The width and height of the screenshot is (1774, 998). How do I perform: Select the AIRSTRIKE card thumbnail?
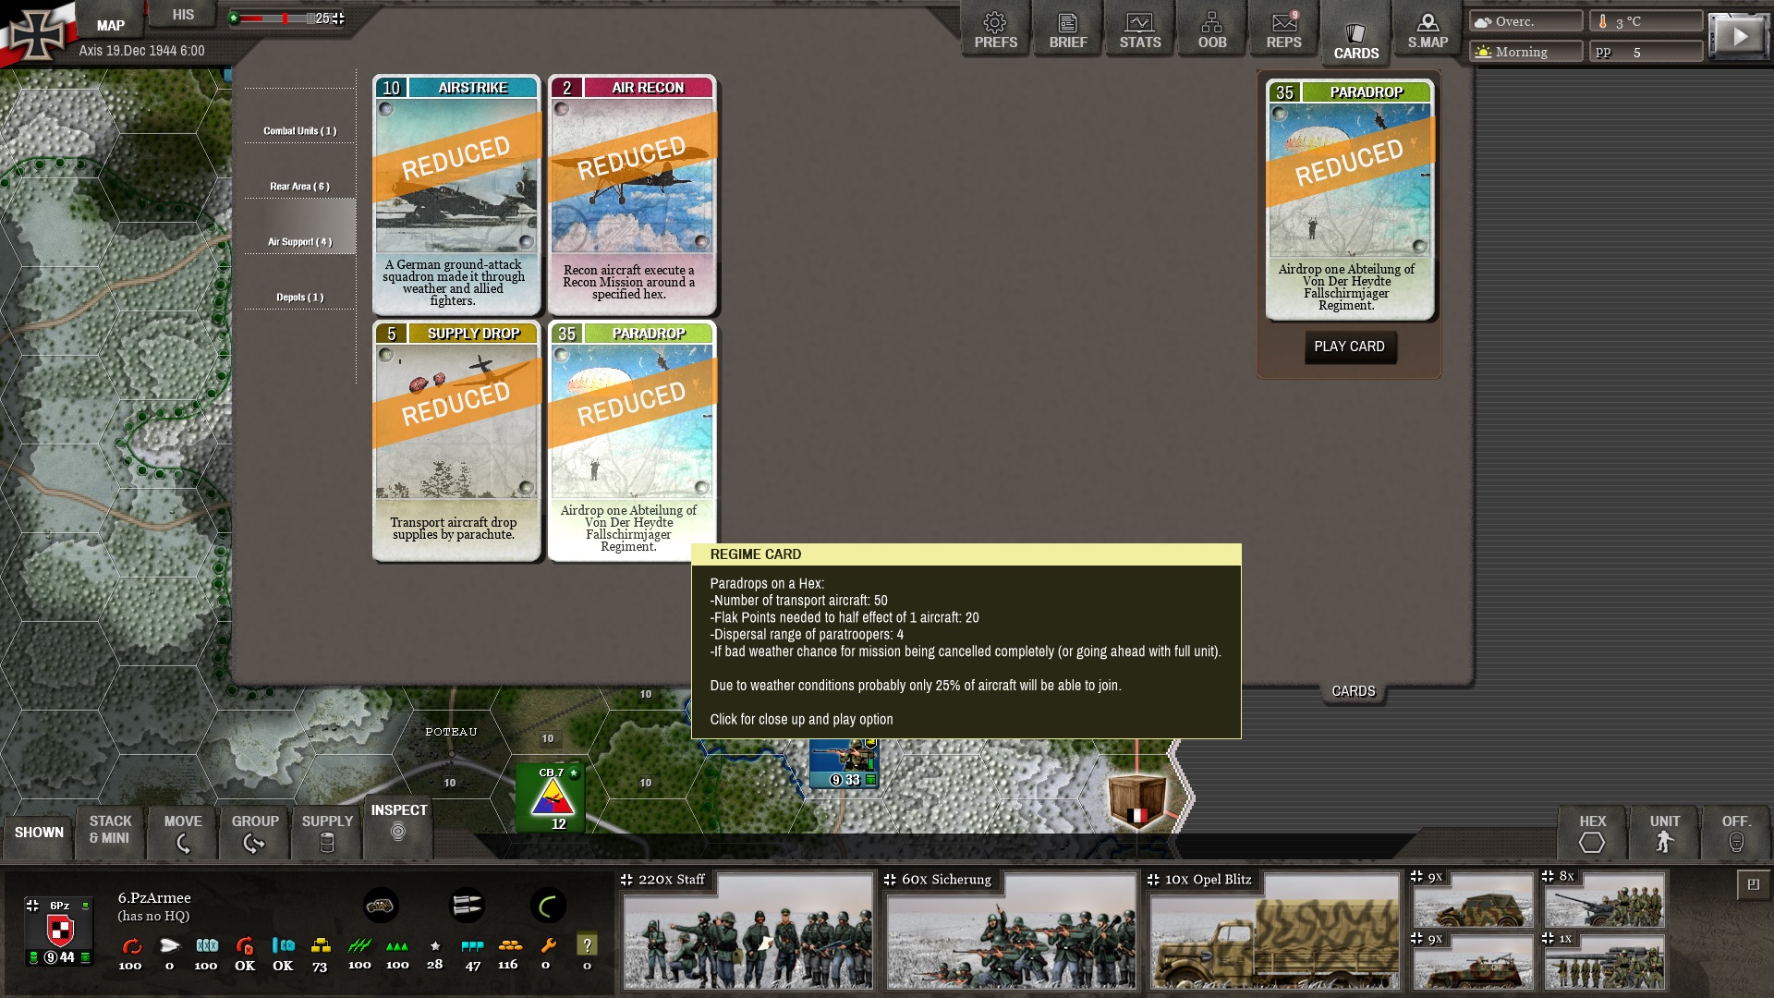point(456,195)
